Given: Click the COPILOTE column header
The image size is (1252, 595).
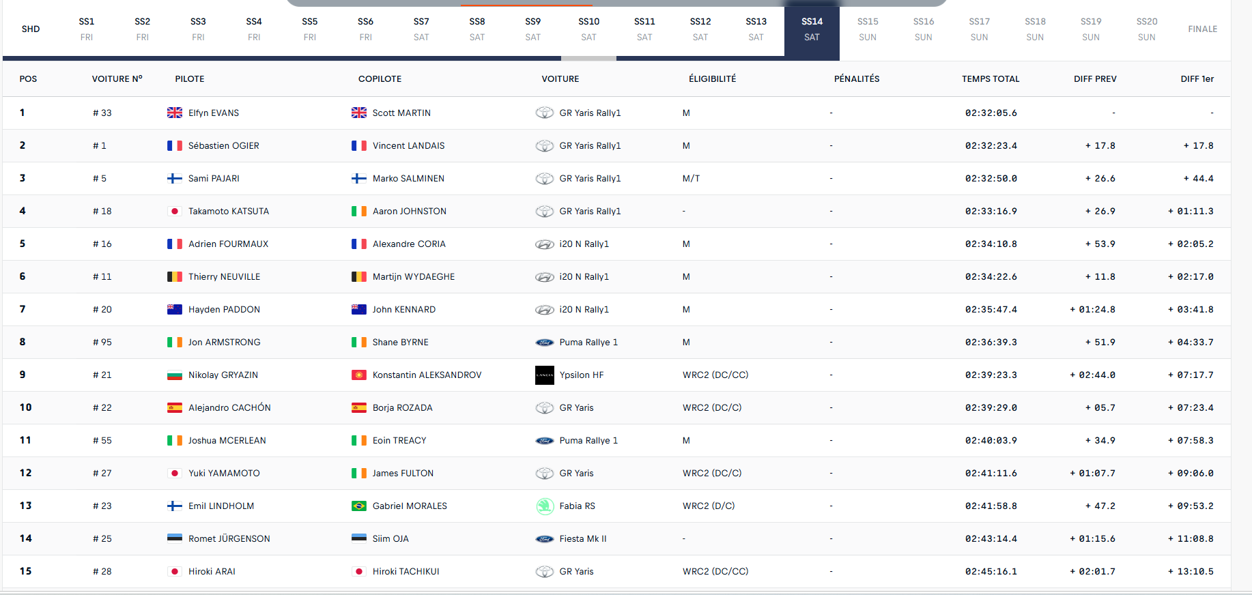Looking at the screenshot, I should click(380, 79).
